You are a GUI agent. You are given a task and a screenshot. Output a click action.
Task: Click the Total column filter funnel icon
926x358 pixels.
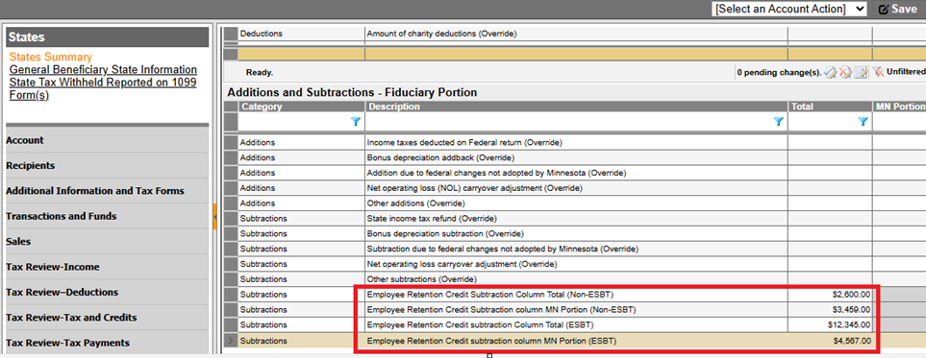tap(863, 122)
